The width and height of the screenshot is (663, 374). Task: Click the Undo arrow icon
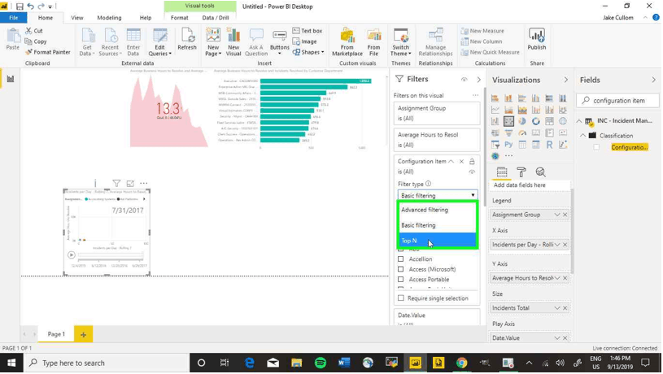click(x=30, y=7)
